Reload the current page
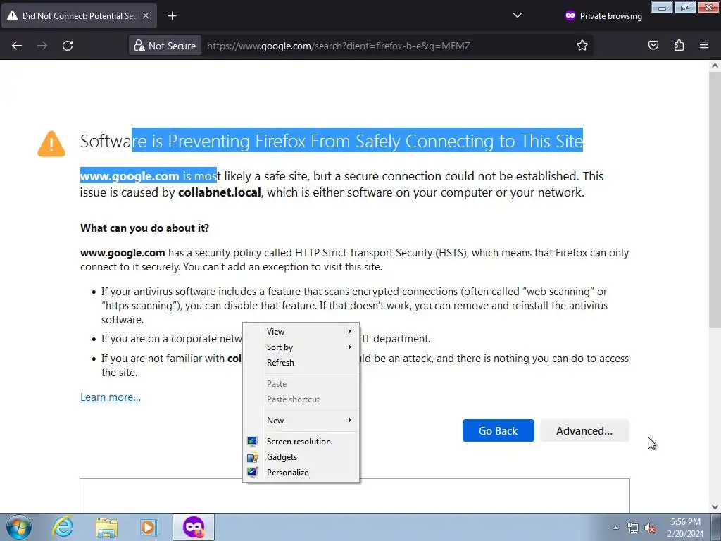This screenshot has width=721, height=541. pyautogui.click(x=68, y=46)
